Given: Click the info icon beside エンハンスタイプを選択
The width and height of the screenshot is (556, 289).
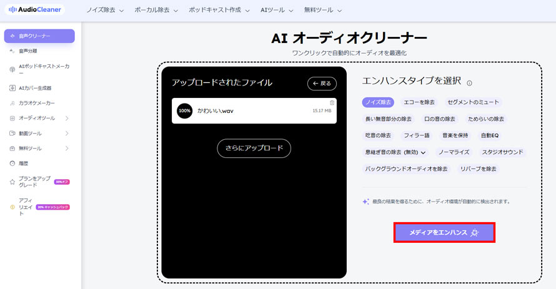Looking at the screenshot, I should click(x=469, y=82).
